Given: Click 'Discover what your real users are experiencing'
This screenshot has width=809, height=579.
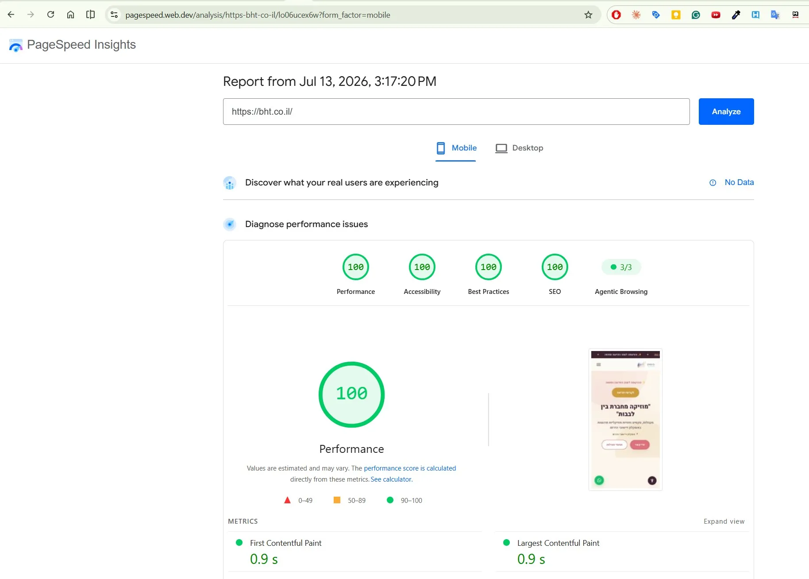Looking at the screenshot, I should (342, 182).
